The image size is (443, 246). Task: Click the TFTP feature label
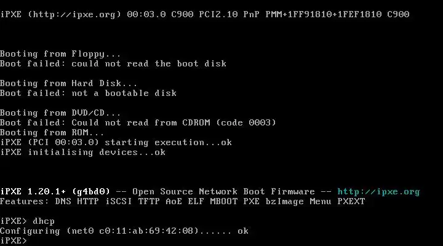149,202
